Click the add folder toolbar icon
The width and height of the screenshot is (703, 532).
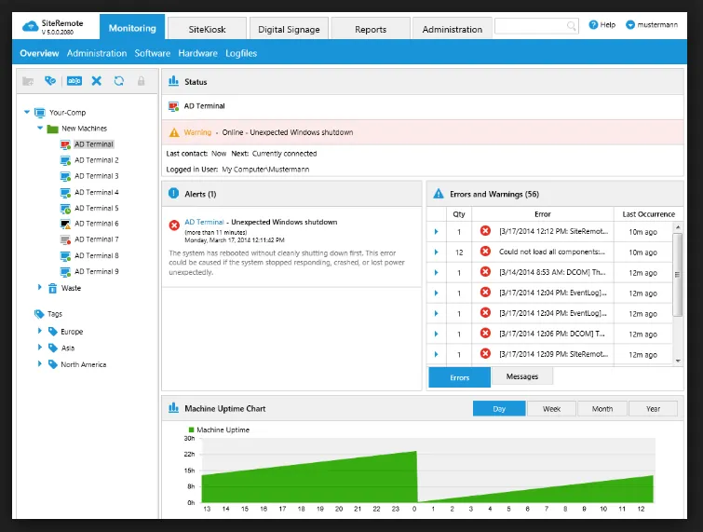[28, 81]
